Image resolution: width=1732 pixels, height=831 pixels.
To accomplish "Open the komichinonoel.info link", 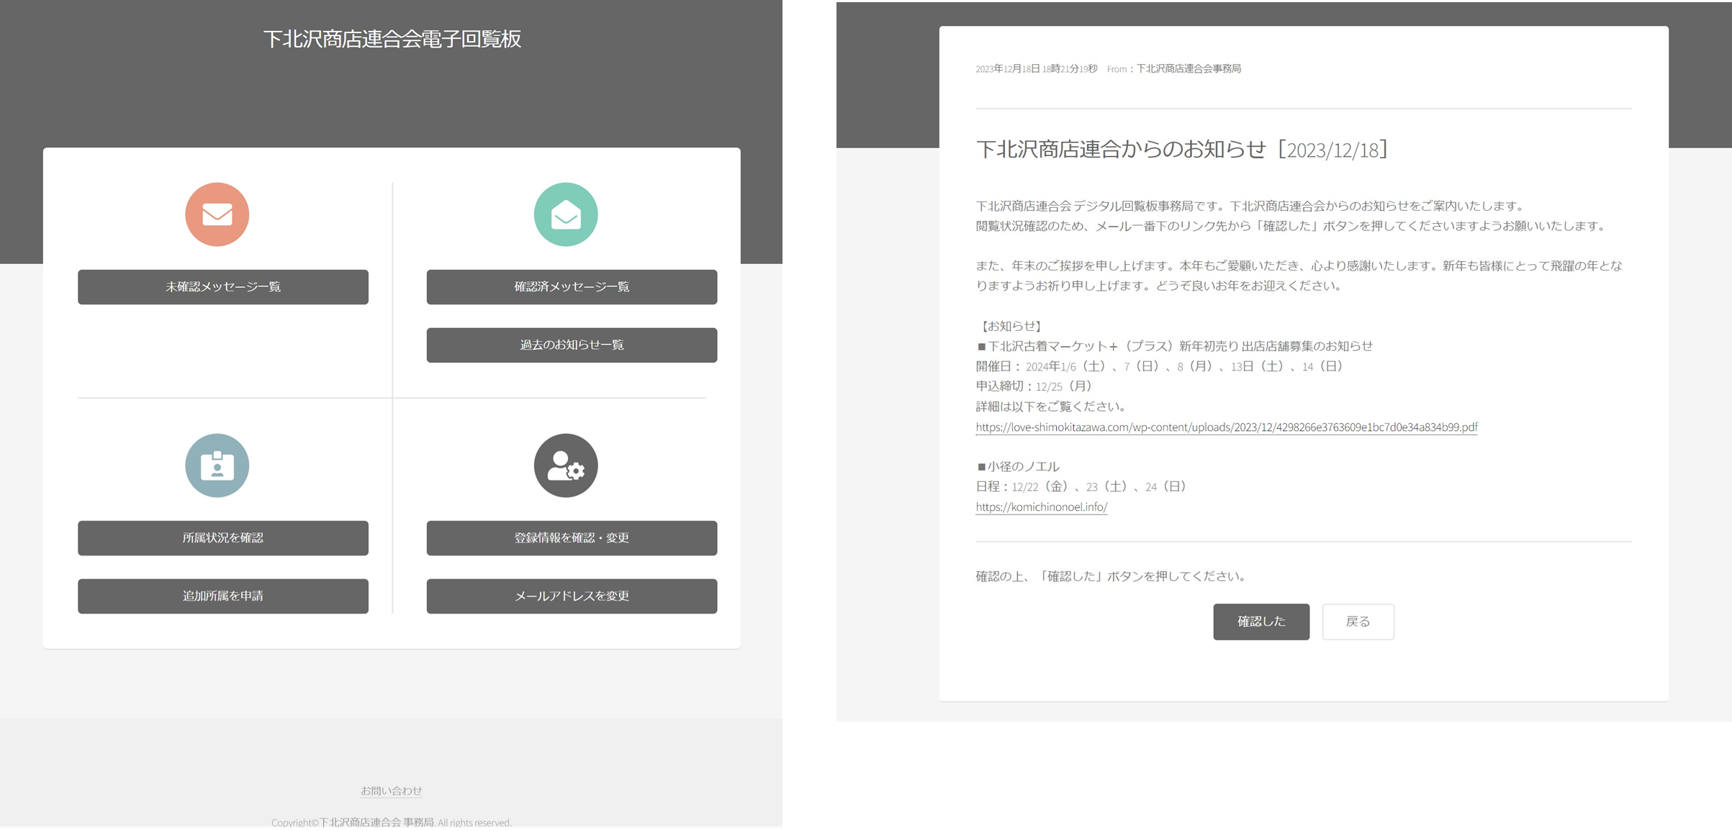I will point(1041,507).
